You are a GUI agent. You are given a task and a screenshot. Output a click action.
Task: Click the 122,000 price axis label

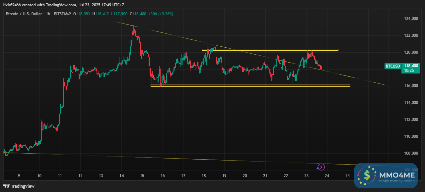pos(411,35)
